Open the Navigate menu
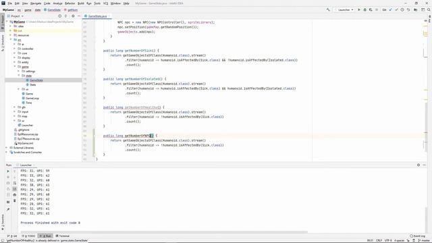Image resolution: width=432 pixels, height=243 pixels. [36, 3]
